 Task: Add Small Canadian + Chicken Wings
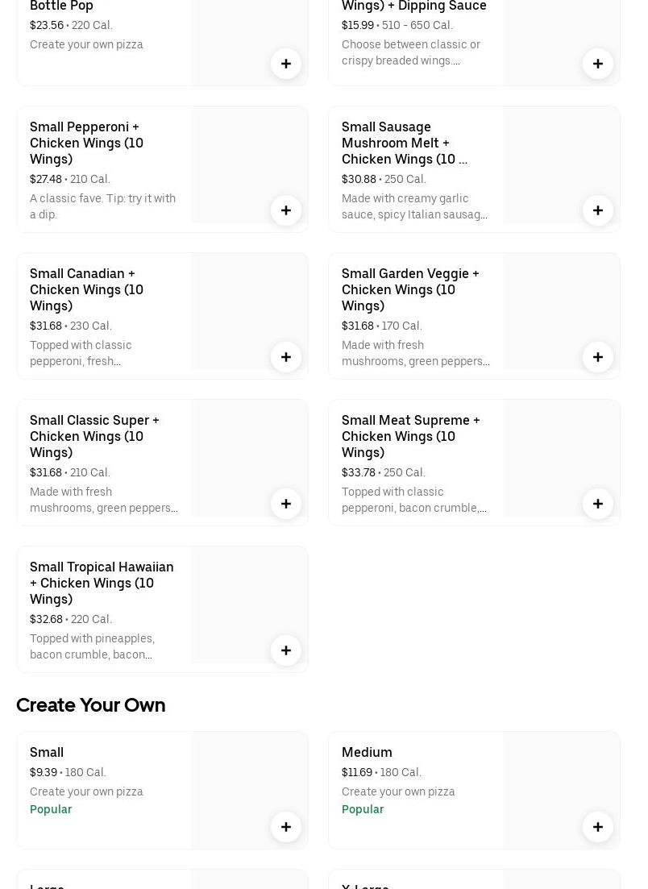pyautogui.click(x=286, y=357)
